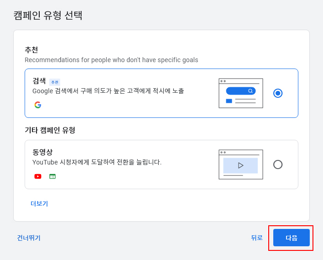Expand more campaign types with 더보기
The width and height of the screenshot is (323, 260).
pos(39,204)
